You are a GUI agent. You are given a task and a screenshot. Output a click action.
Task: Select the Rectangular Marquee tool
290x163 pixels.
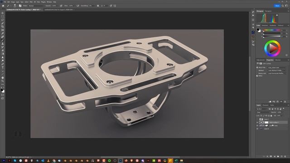pyautogui.click(x=2, y=17)
